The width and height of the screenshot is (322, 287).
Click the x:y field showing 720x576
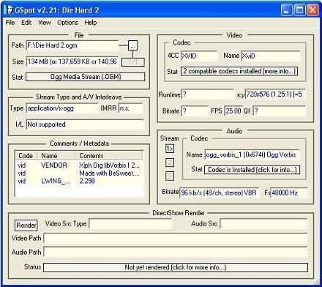point(275,94)
